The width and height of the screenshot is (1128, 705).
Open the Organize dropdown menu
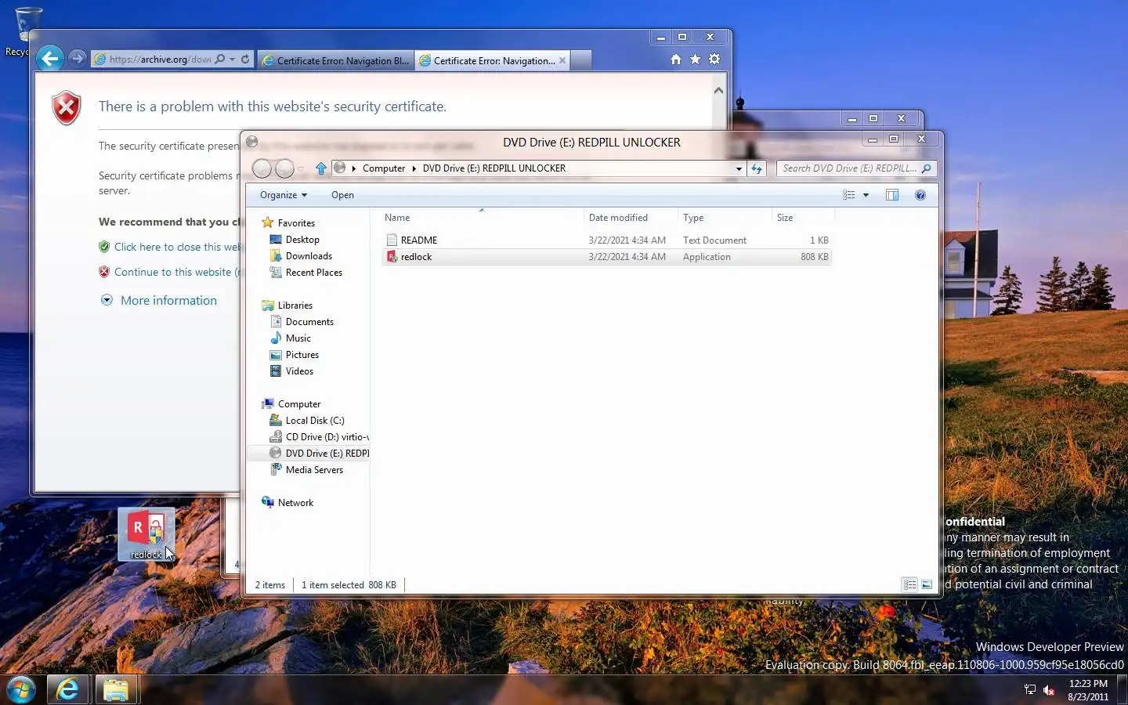(x=284, y=195)
